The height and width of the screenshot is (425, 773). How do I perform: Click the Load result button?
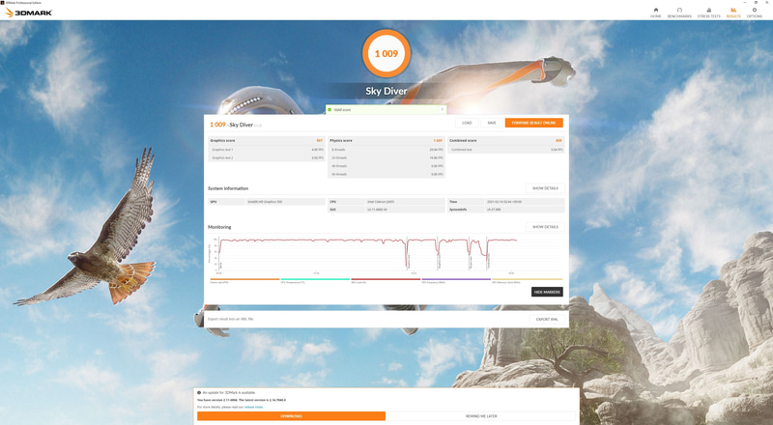(467, 123)
